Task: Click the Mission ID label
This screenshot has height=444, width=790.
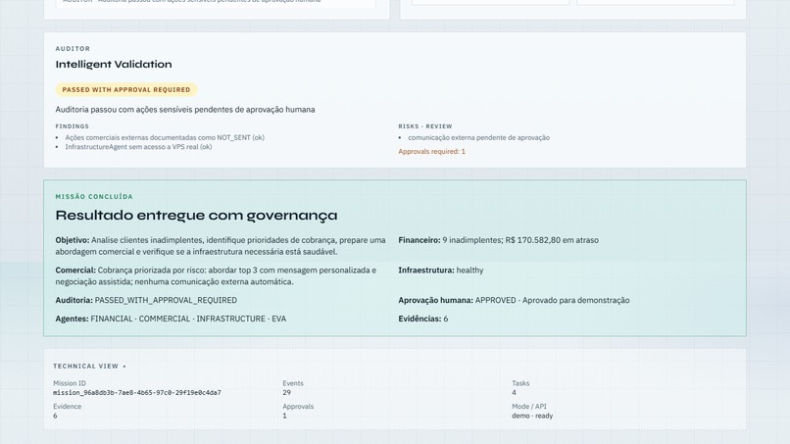Action: click(x=70, y=383)
